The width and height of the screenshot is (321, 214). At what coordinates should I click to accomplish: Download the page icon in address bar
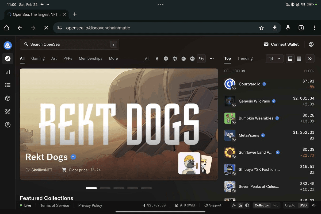pyautogui.click(x=274, y=28)
